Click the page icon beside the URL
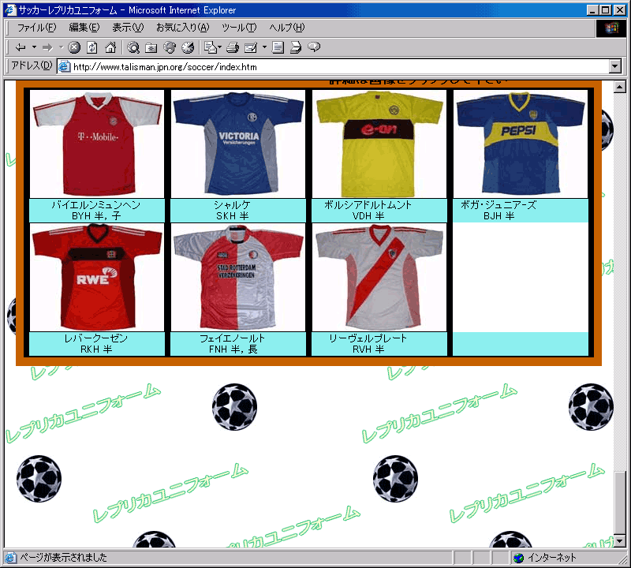The width and height of the screenshot is (631, 568). coord(64,66)
